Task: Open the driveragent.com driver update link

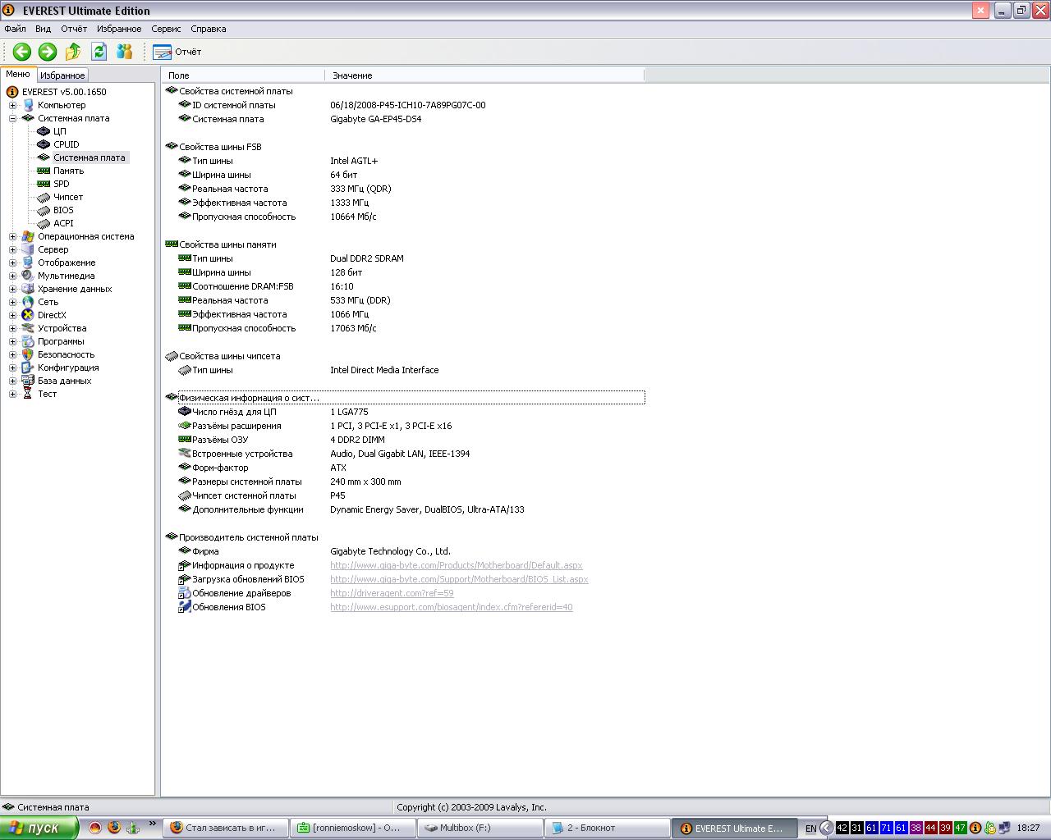Action: [392, 593]
